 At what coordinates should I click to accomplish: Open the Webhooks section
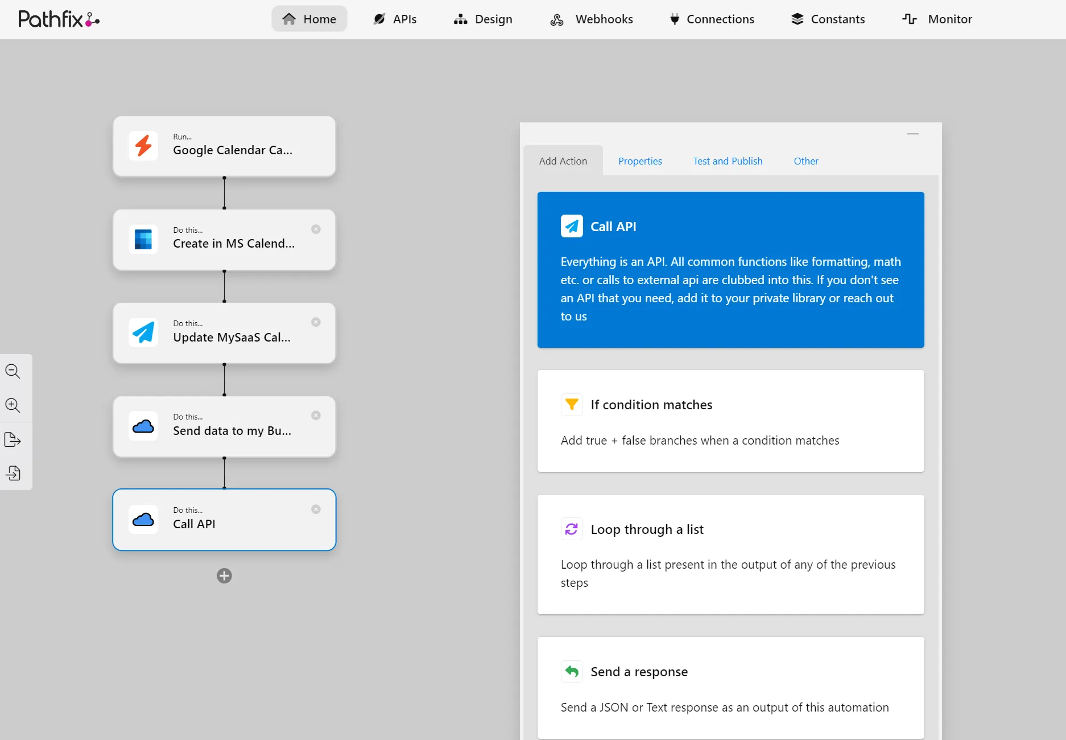point(592,19)
